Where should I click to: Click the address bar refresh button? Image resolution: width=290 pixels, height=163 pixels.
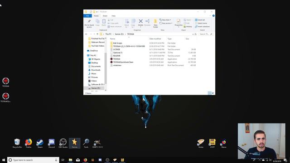click(x=196, y=34)
